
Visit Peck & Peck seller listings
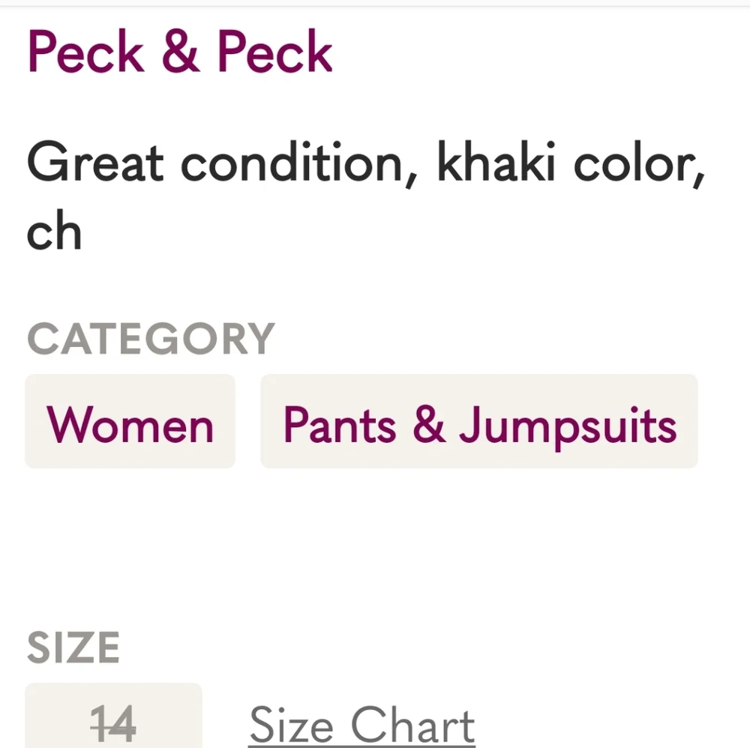coord(178,51)
